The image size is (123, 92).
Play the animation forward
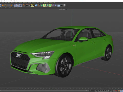[104, 91]
